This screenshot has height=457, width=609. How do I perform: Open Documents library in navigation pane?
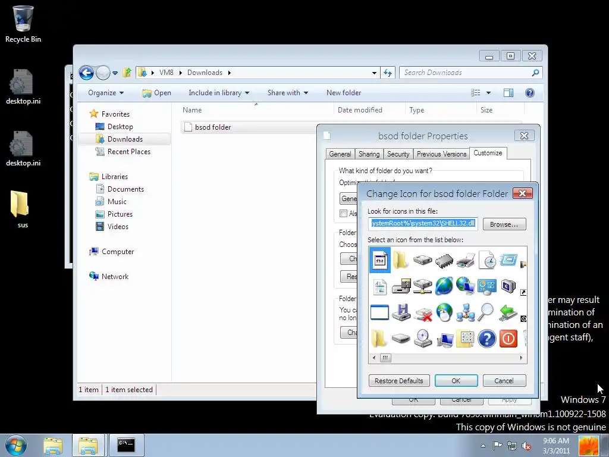(x=125, y=189)
